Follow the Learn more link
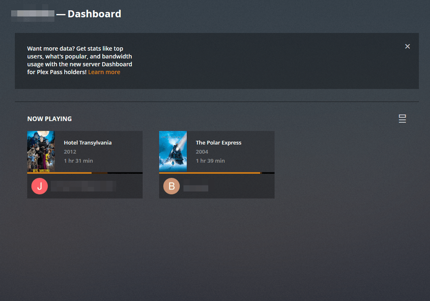This screenshot has height=301, width=430. tap(104, 72)
